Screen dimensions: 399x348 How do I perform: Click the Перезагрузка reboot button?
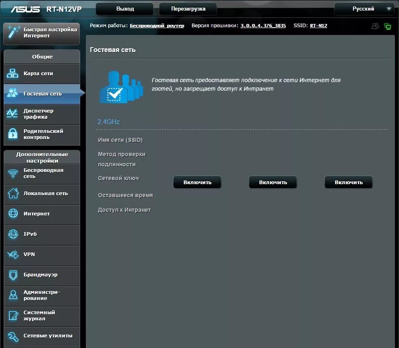[x=188, y=9]
